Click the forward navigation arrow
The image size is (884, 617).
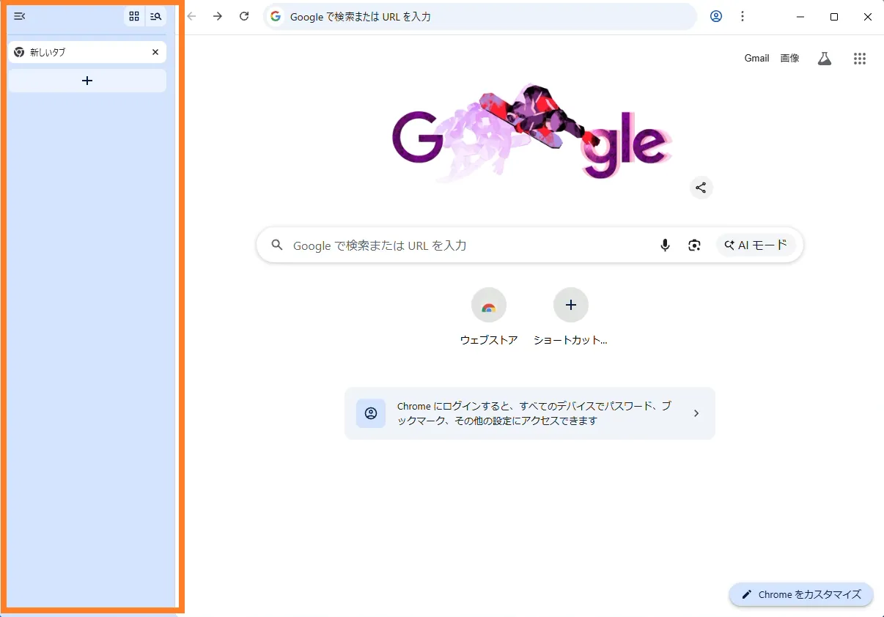tap(218, 16)
